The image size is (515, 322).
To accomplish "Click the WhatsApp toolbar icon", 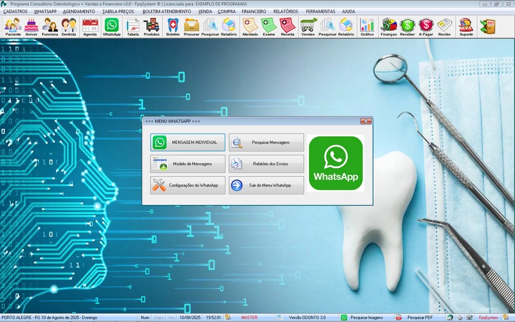I will [x=111, y=26].
